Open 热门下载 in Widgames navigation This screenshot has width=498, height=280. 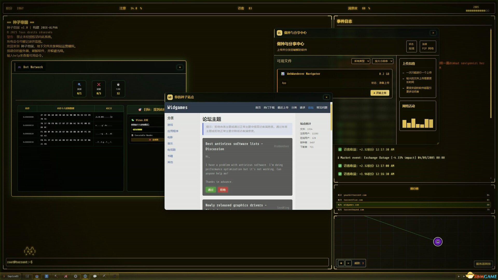(269, 108)
